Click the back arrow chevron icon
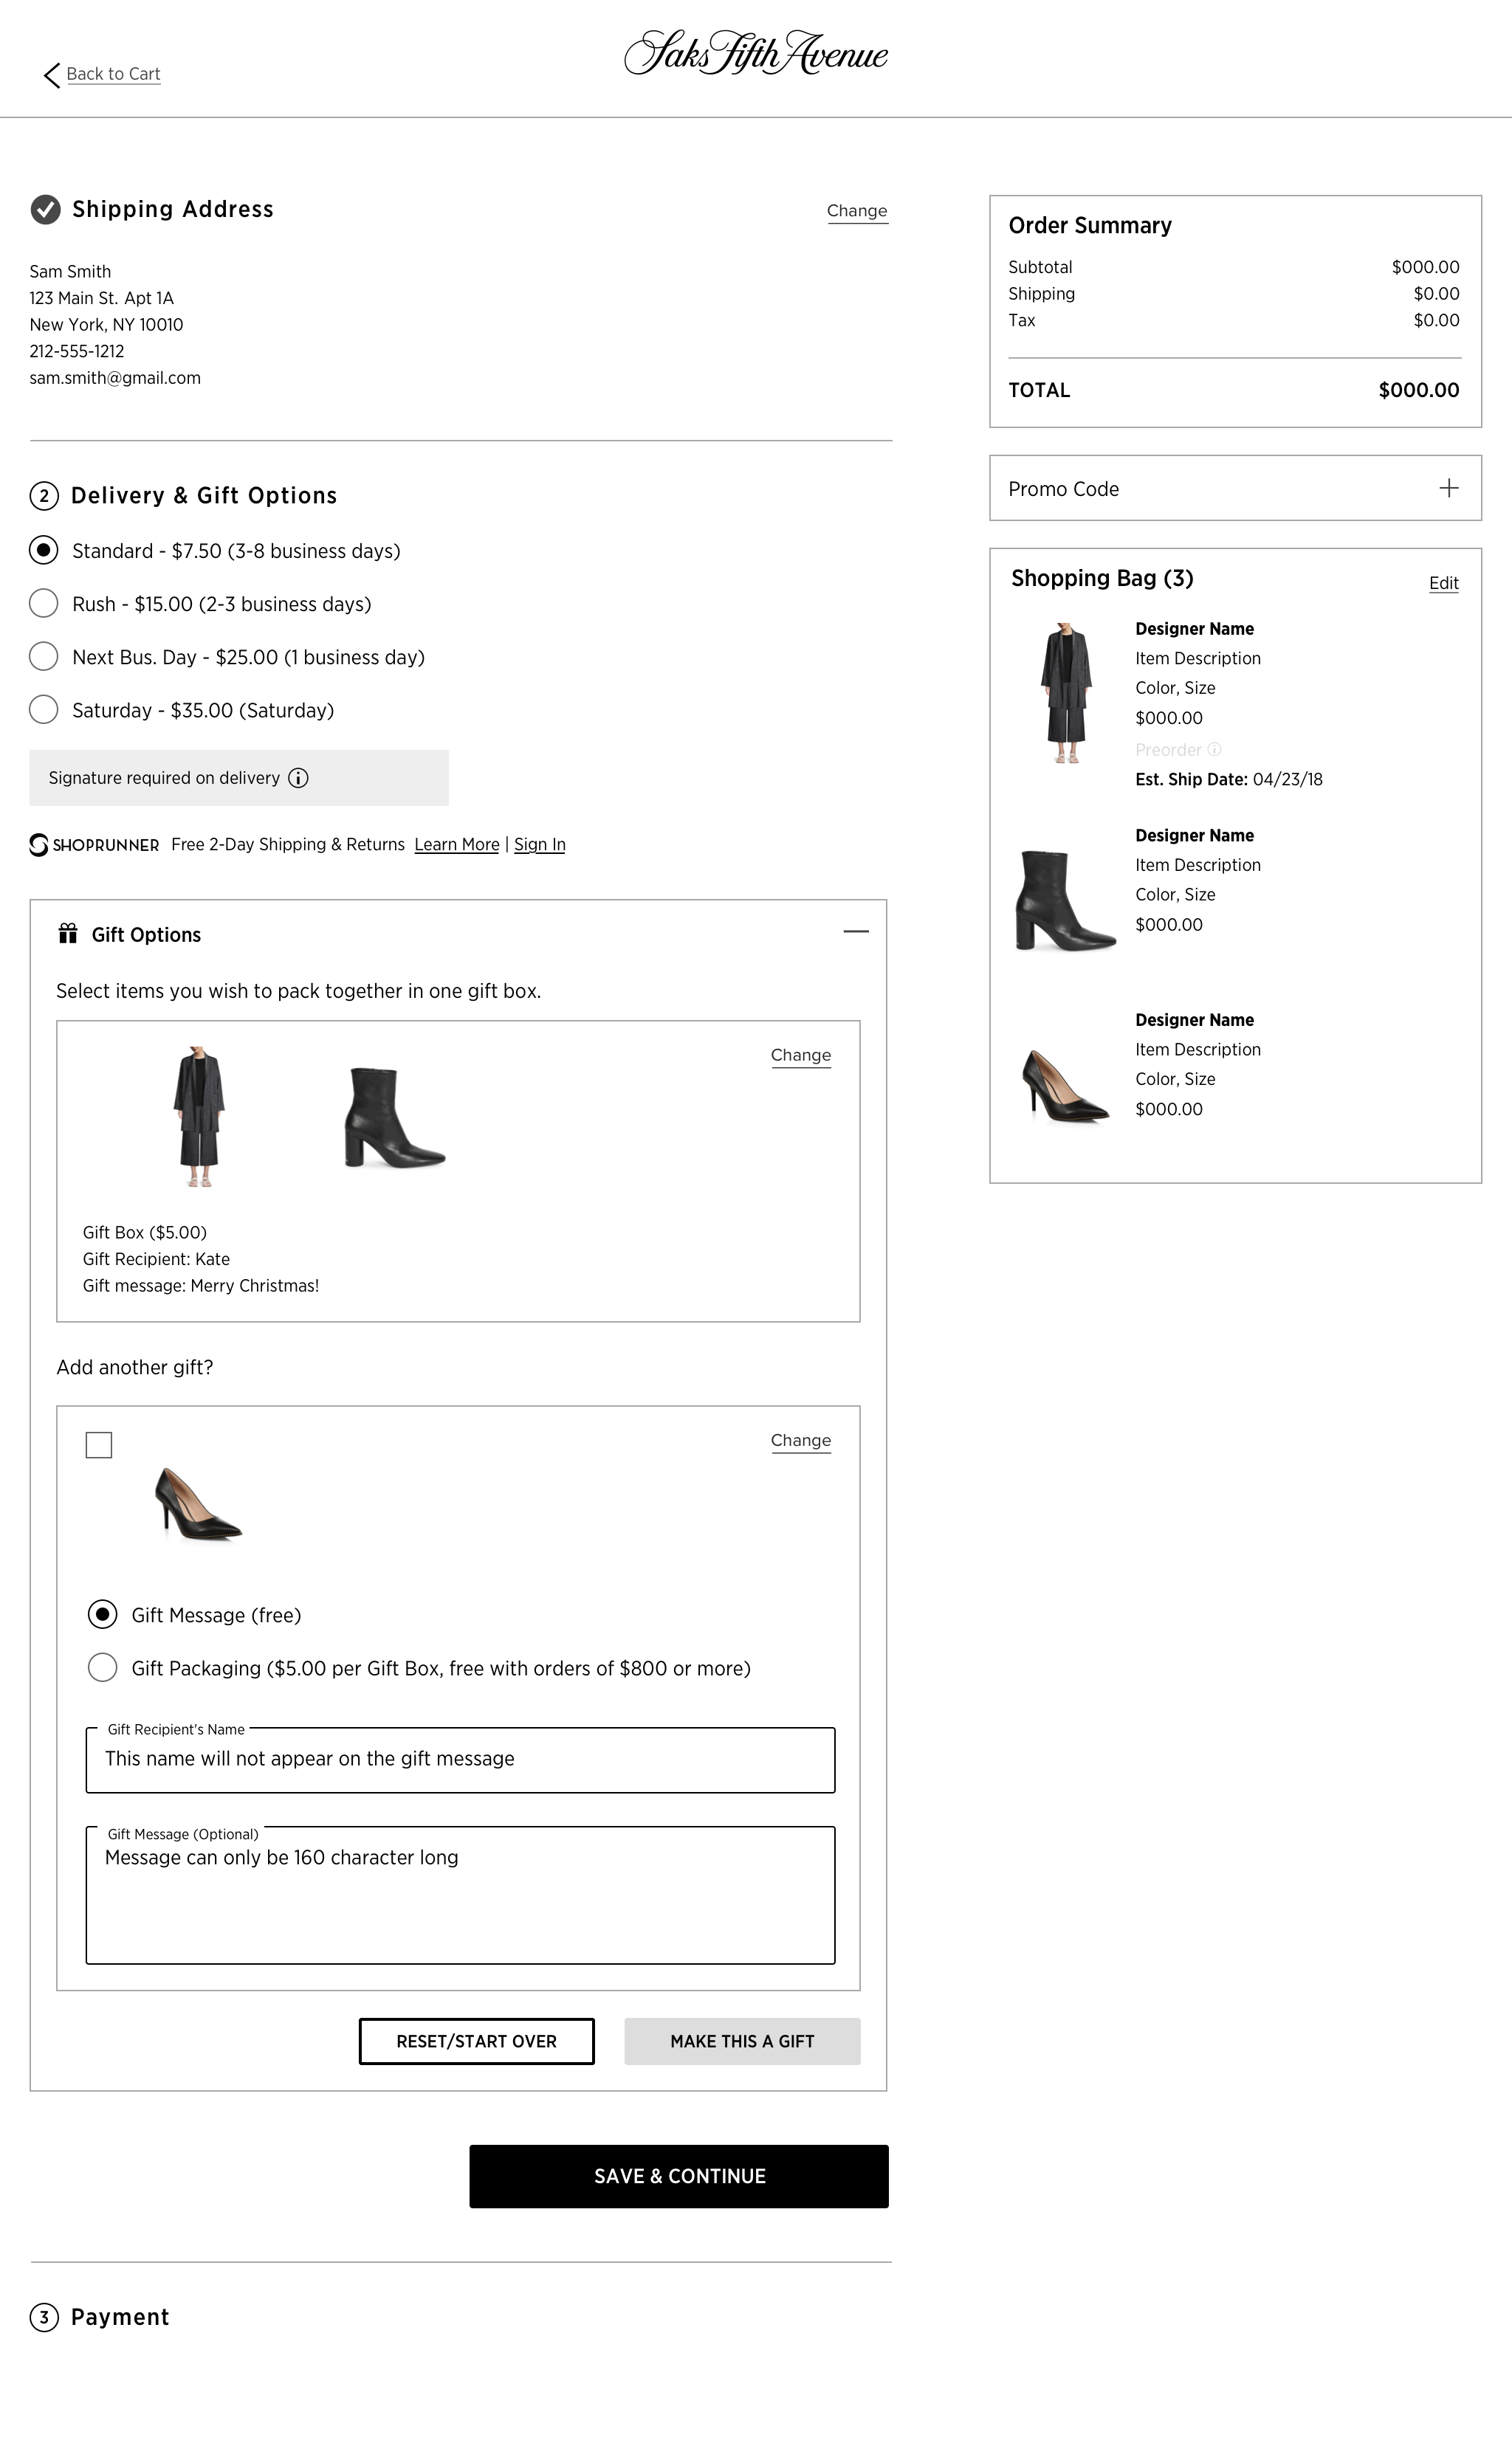The image size is (1512, 2443). click(52, 75)
